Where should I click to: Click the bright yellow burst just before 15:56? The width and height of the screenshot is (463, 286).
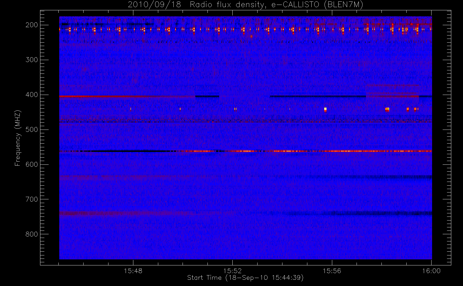coord(325,109)
